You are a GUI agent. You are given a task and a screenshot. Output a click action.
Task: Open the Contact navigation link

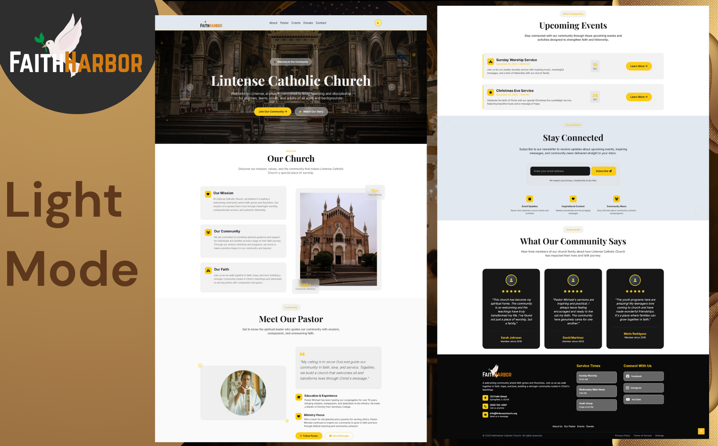click(321, 23)
